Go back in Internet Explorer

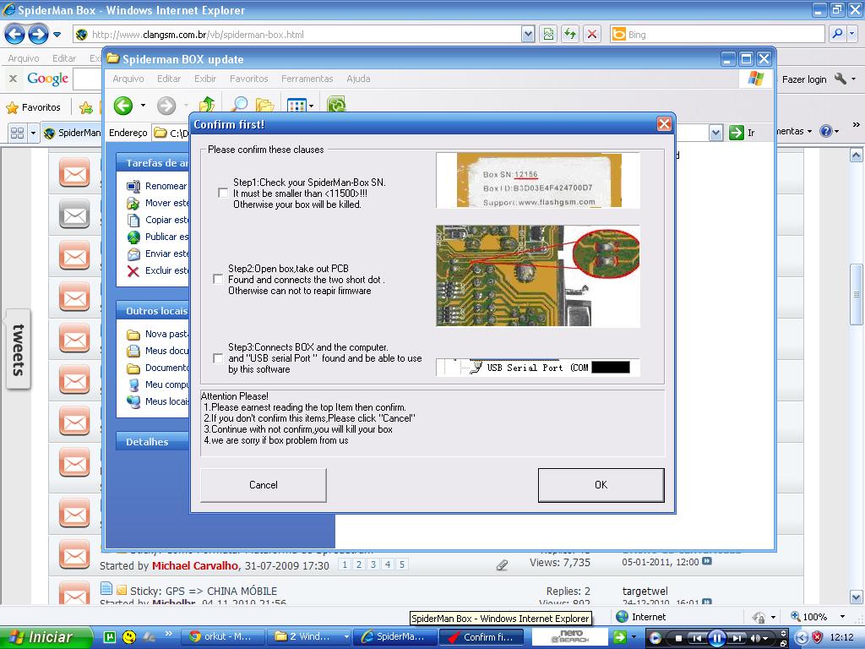click(x=15, y=34)
